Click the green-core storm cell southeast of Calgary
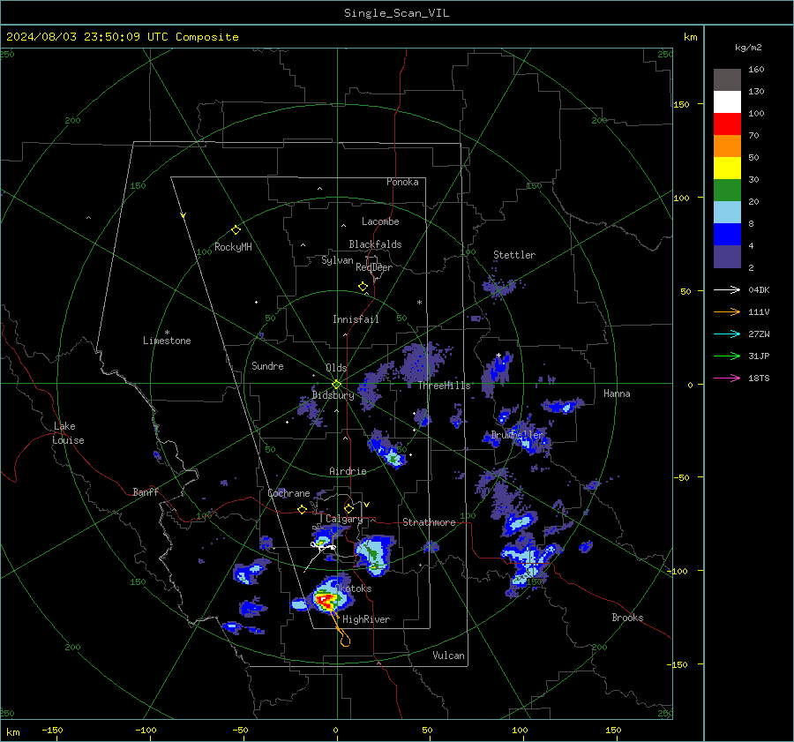 [x=374, y=554]
